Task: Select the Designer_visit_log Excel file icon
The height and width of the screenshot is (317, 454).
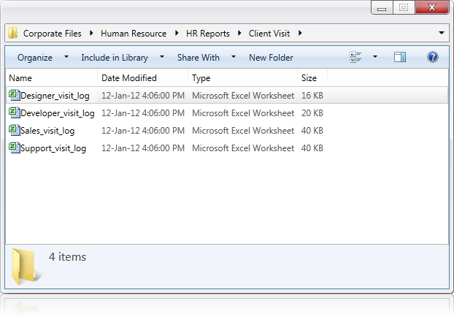Action: [x=14, y=95]
